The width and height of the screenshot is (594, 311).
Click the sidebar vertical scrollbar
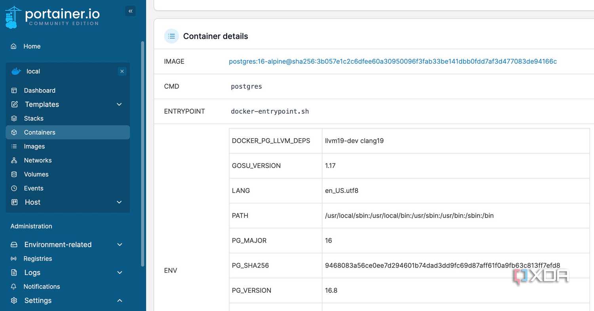tap(143, 154)
